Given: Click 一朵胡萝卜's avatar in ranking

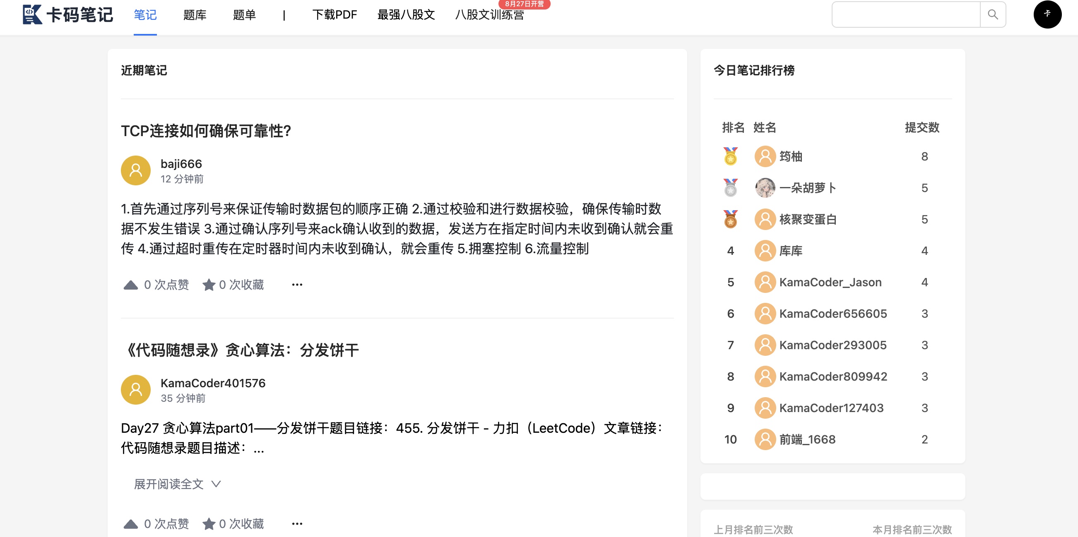Looking at the screenshot, I should (x=765, y=188).
